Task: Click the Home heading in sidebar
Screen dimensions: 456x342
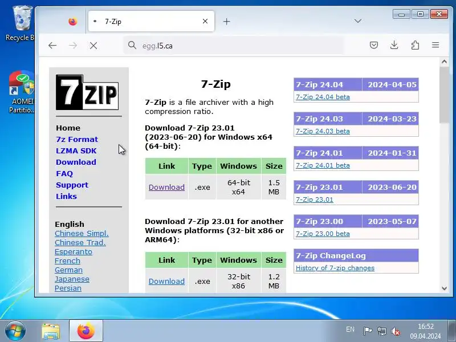Action: point(68,128)
